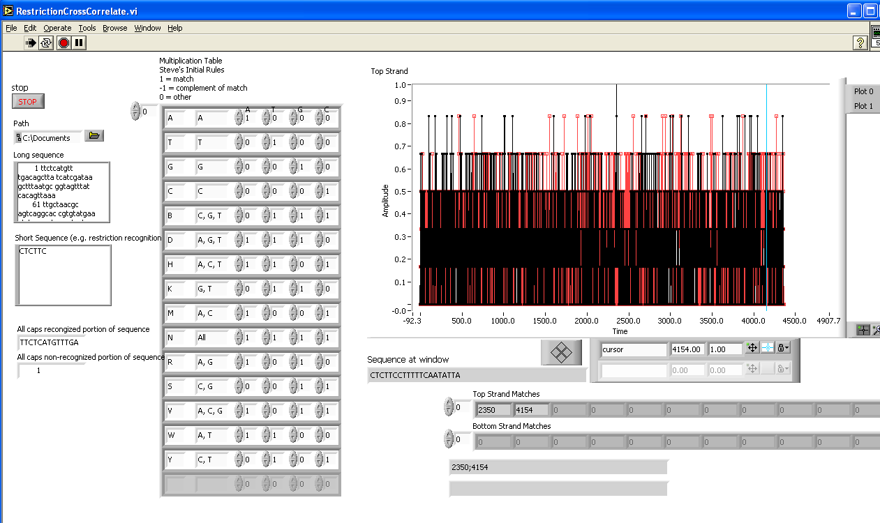
Task: Select the crosshair cursor tool in graph palette
Action: pyautogui.click(x=863, y=331)
